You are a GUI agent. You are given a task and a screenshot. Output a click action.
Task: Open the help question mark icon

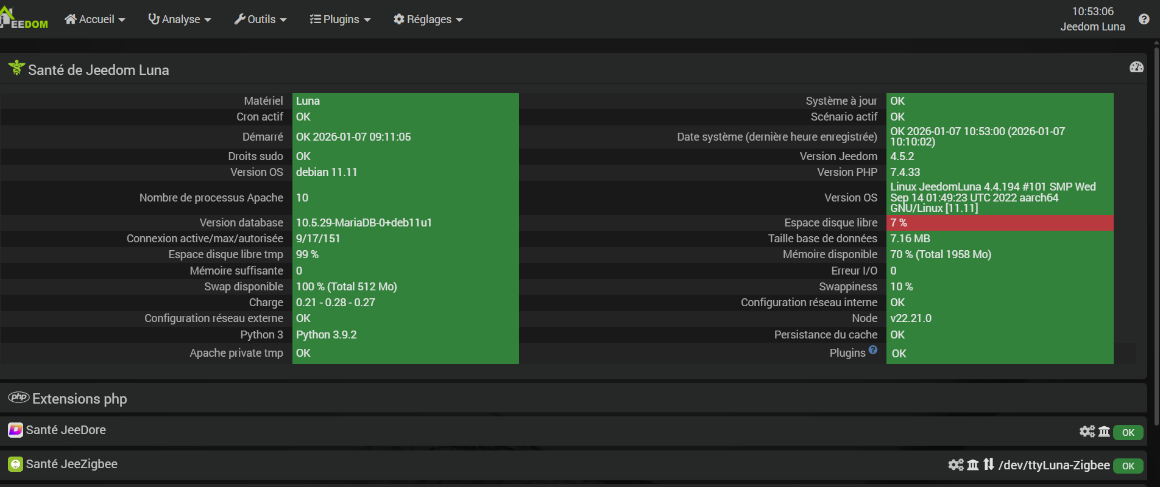[1144, 19]
